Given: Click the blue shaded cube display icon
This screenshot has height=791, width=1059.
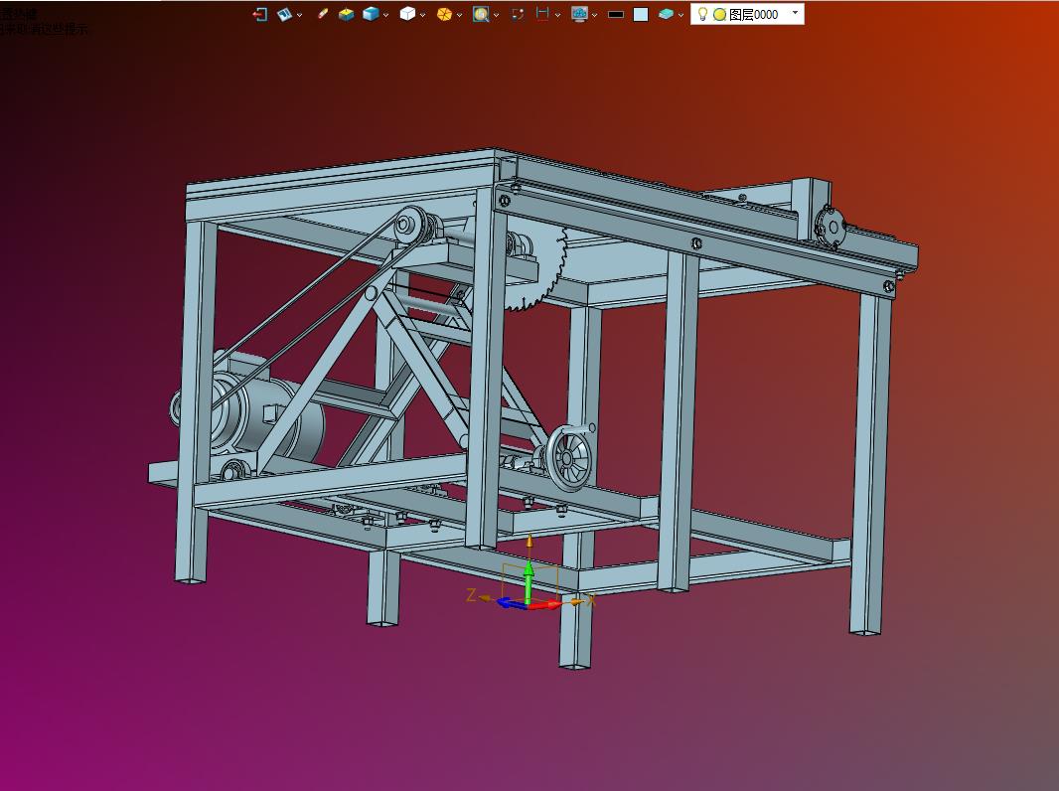Looking at the screenshot, I should pos(371,14).
